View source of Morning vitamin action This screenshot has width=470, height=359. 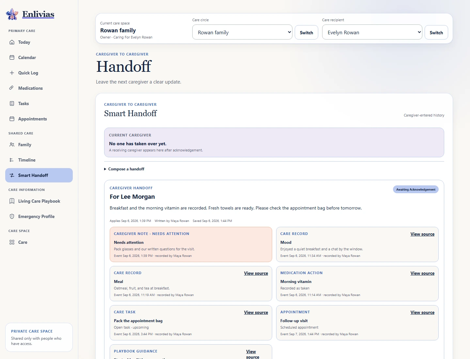(x=422, y=273)
